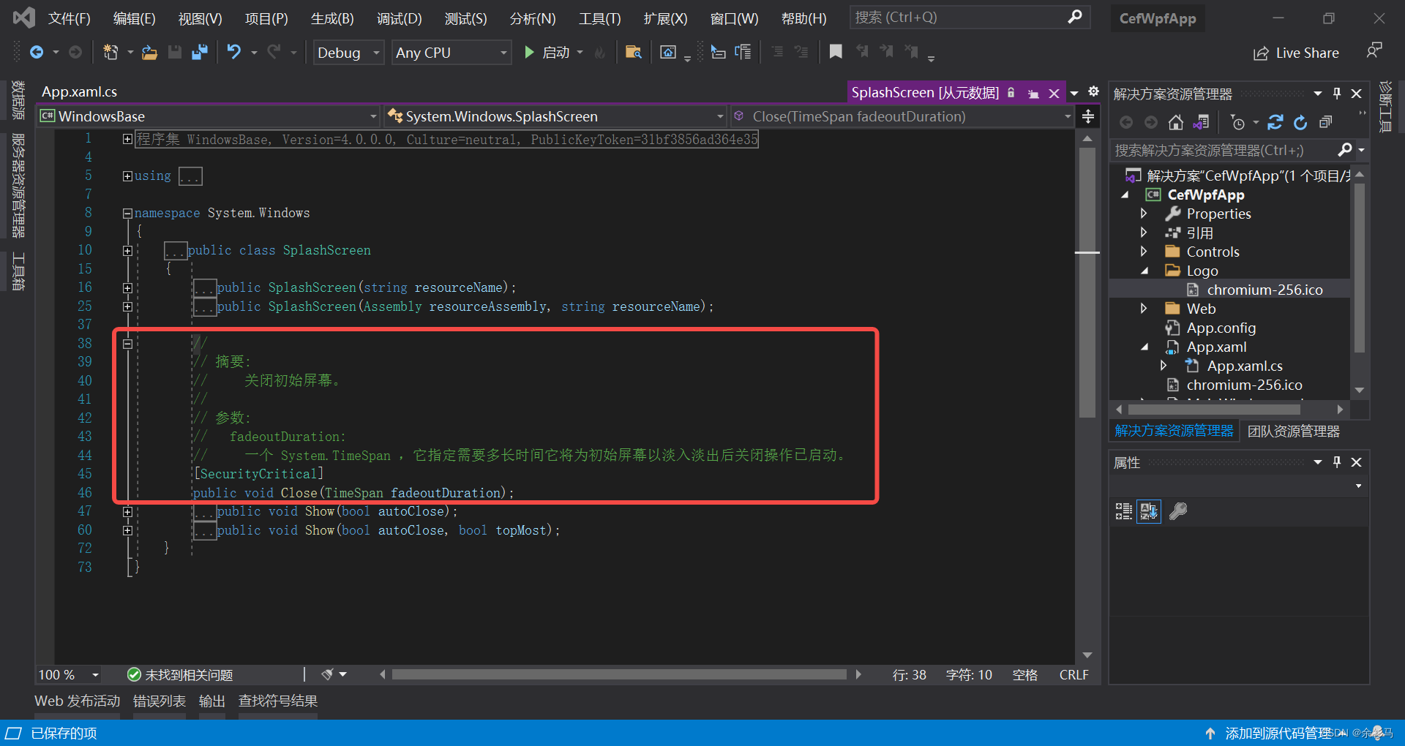This screenshot has height=746, width=1405.
Task: Click the 搜索 (Ctrl+Q) search box
Action: pos(951,17)
